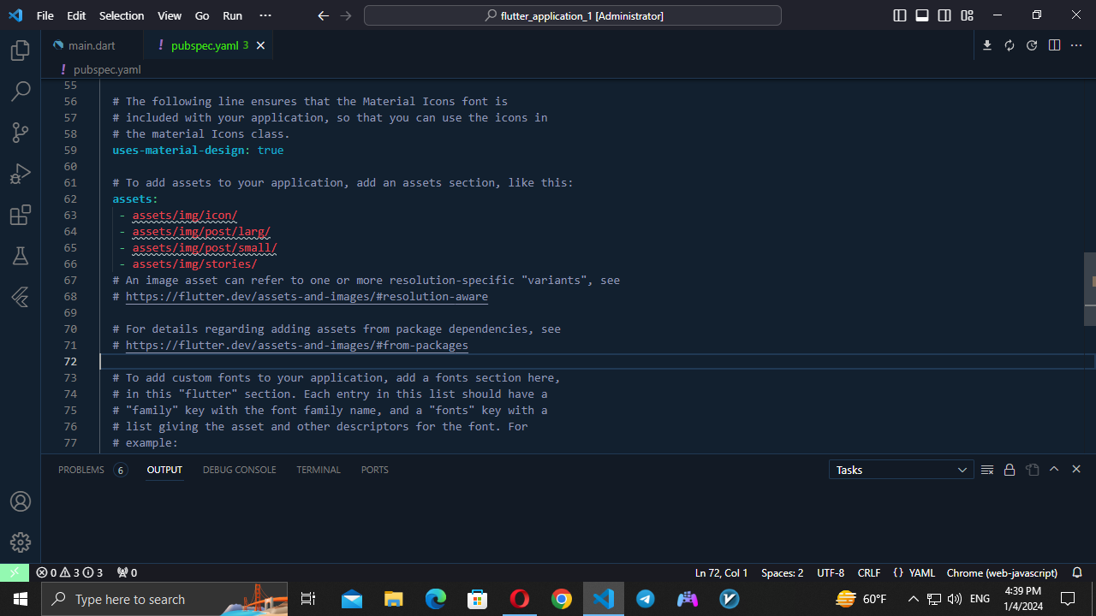The width and height of the screenshot is (1096, 616).
Task: Open the File menu
Action: coord(45,15)
